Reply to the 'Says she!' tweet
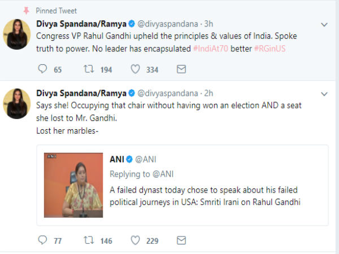This screenshot has width=339, height=254. [x=42, y=240]
